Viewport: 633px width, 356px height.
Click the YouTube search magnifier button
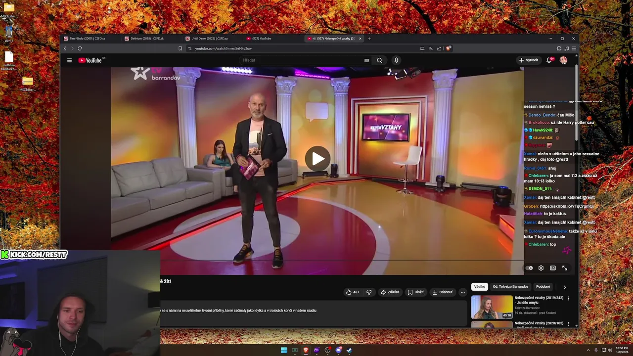[x=379, y=60]
